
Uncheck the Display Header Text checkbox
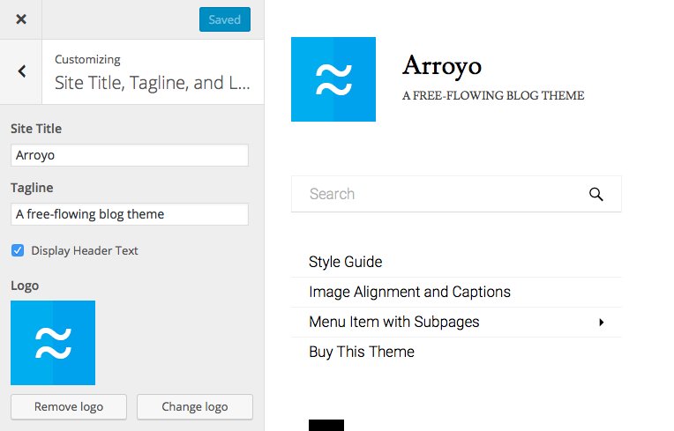tap(18, 250)
